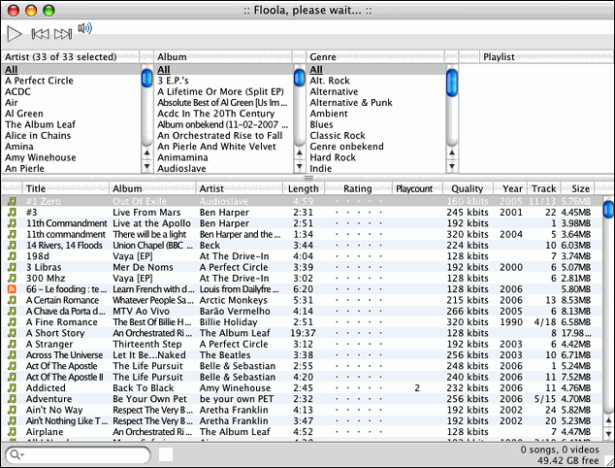Click the music note icon next to '#3'
Viewport: 615px width, 468px height.
coord(12,212)
